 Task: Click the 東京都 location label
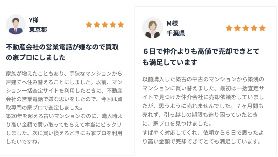(x=38, y=30)
